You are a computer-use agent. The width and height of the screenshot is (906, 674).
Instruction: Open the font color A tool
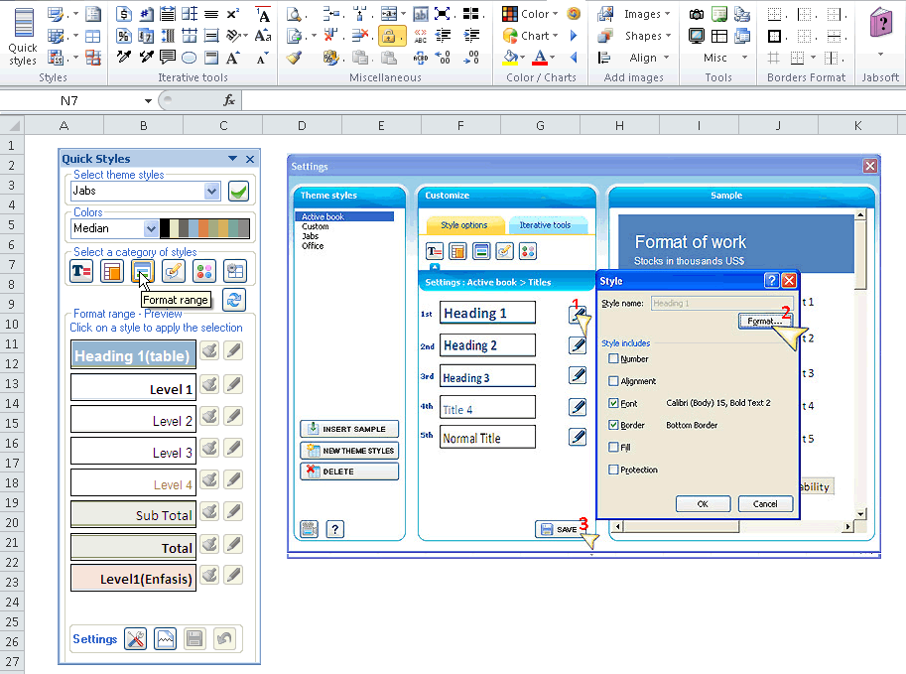click(x=540, y=58)
